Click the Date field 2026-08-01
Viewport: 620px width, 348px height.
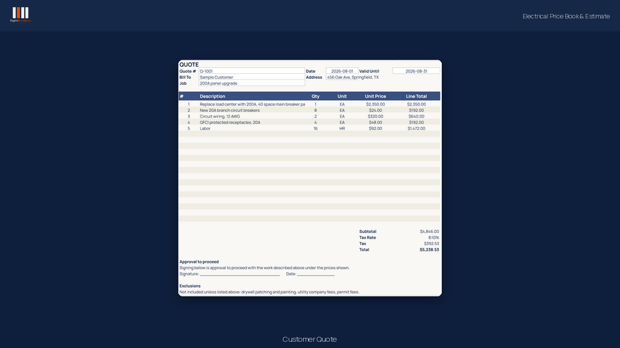pos(342,71)
